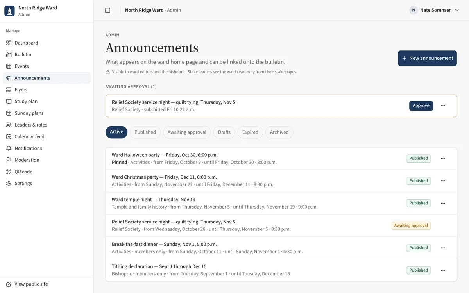This screenshot has height=293, width=469.
Task: Click 'Relief Society · submitted Fri 10:22 a.m.'
Action: coord(154,110)
